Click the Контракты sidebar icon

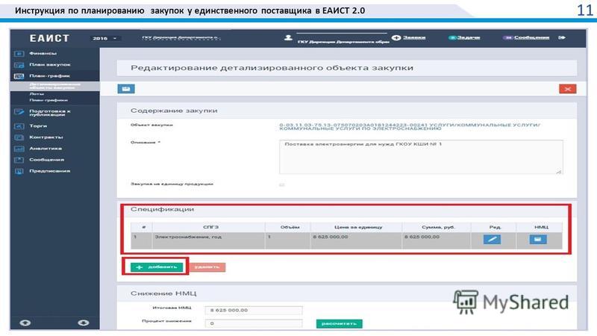[19, 137]
